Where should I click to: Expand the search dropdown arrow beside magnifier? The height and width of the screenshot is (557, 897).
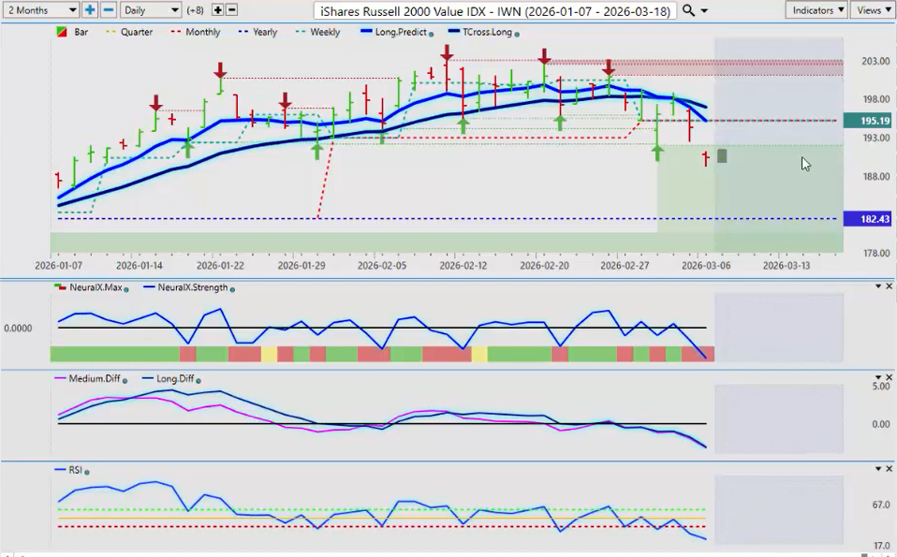[703, 9]
